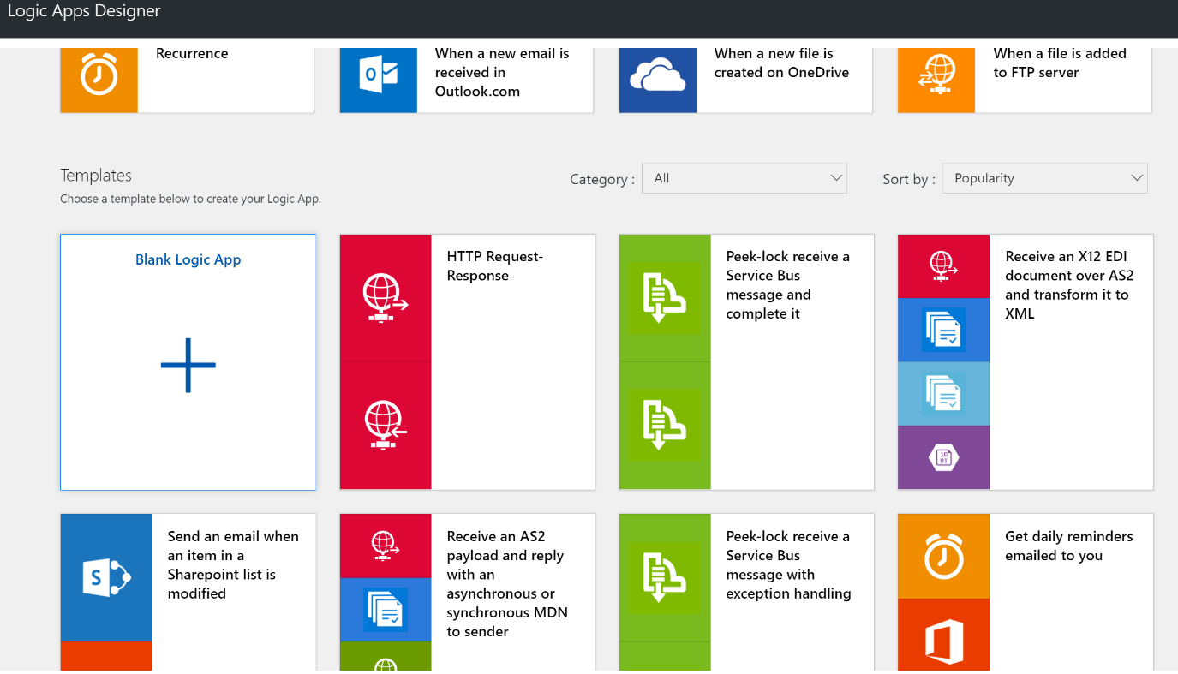Open the Sort by Popularity dropdown

tap(1044, 178)
